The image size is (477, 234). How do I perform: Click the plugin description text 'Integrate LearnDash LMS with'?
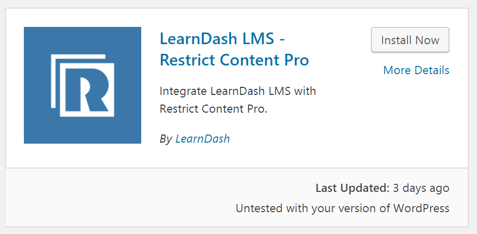click(x=238, y=91)
